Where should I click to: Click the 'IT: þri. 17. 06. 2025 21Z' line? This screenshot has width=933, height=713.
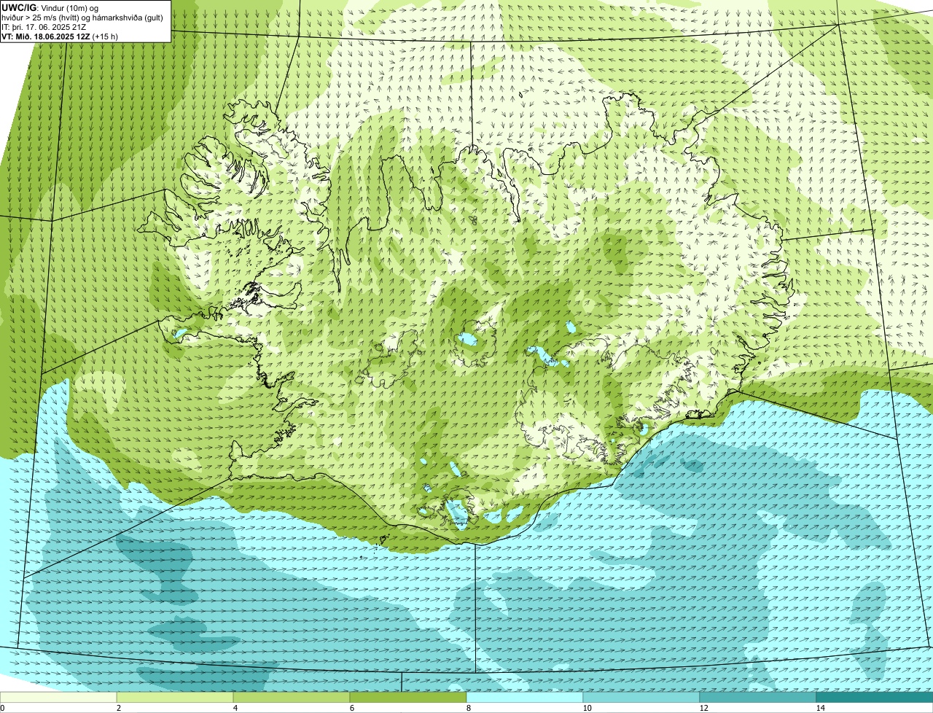pyautogui.click(x=44, y=26)
